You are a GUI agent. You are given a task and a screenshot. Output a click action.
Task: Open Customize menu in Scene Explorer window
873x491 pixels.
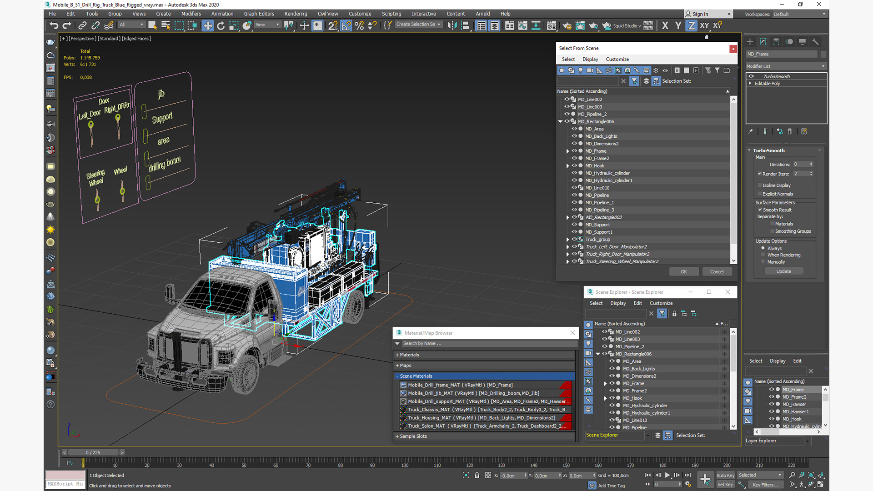661,303
